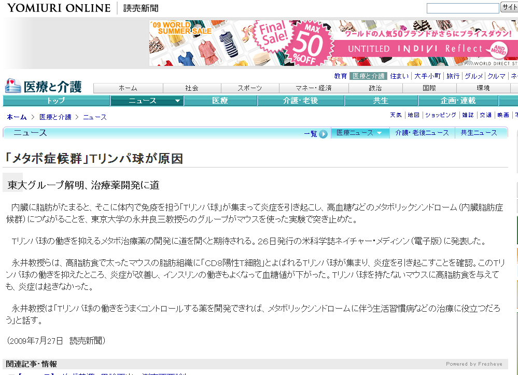Go to 介護・老後 section
This screenshot has height=375, width=518.
300,101
